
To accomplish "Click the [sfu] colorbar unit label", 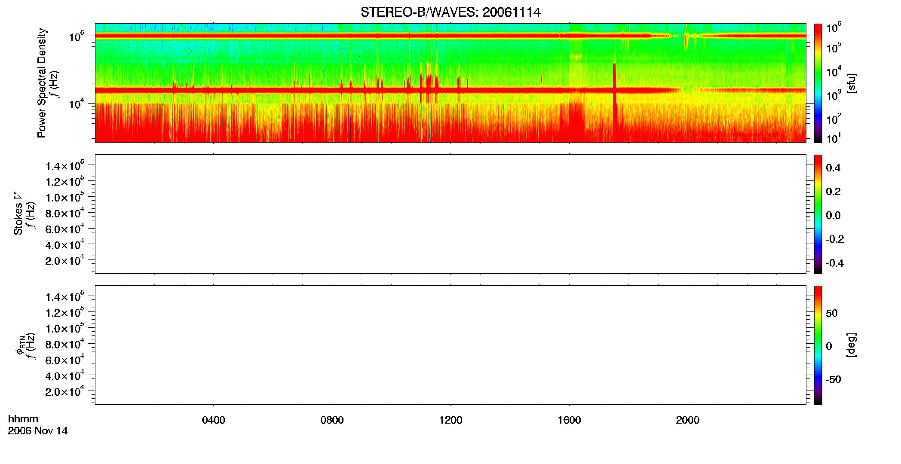I will [852, 83].
